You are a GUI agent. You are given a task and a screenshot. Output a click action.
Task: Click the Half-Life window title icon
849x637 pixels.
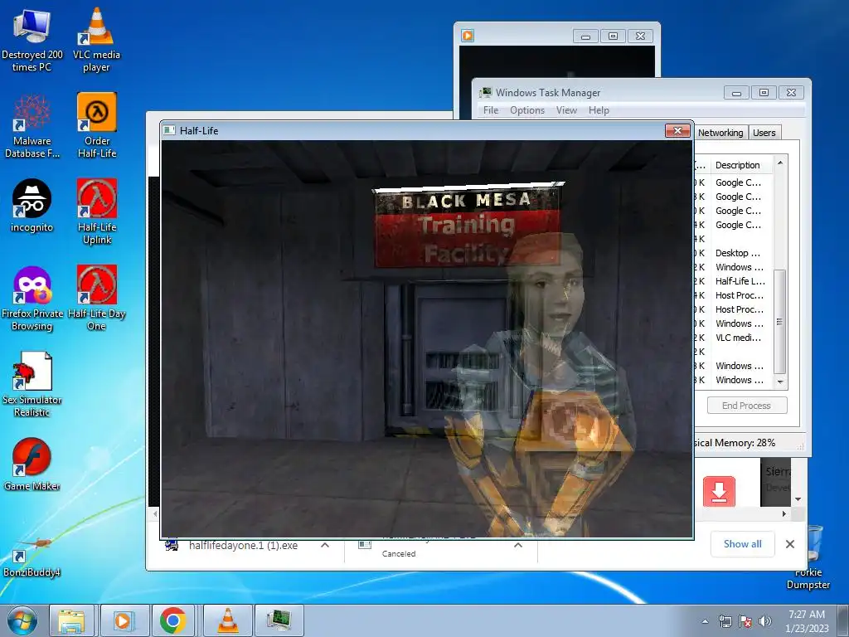[169, 130]
